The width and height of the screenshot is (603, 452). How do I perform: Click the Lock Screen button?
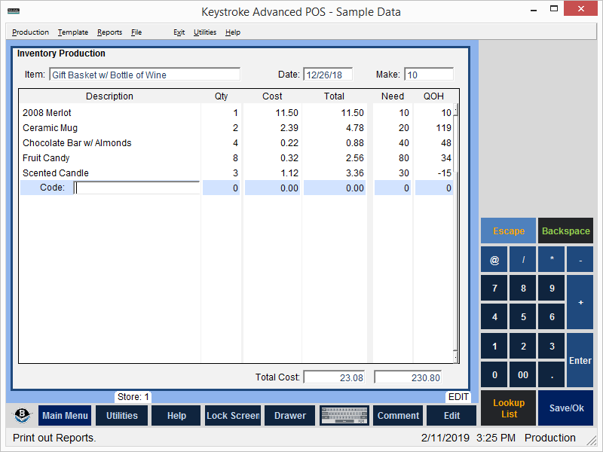pos(233,415)
